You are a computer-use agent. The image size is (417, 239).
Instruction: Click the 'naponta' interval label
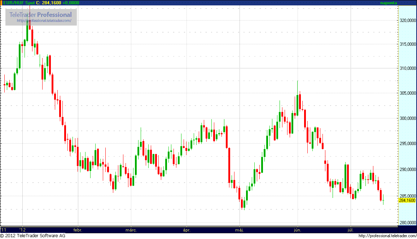389,3
